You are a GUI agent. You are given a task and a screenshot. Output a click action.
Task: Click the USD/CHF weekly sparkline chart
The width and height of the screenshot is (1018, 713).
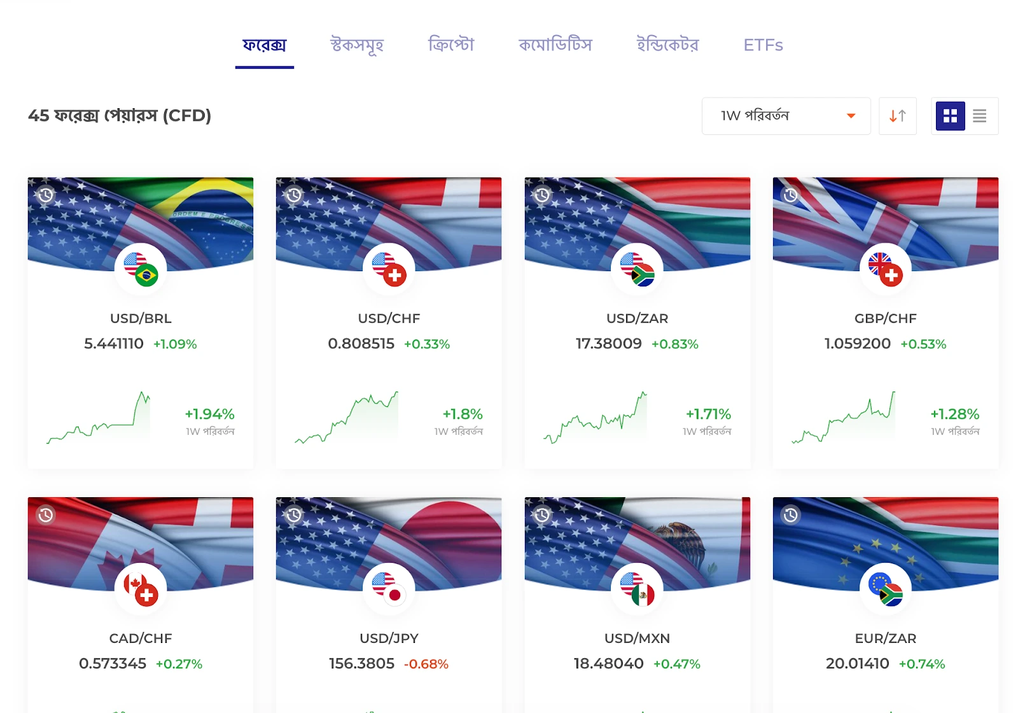point(347,418)
